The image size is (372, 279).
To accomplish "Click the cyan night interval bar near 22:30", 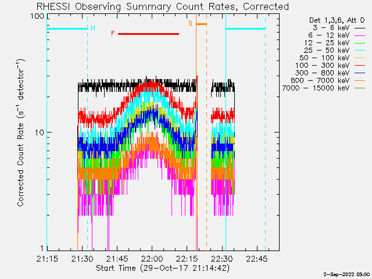I will click(x=245, y=29).
